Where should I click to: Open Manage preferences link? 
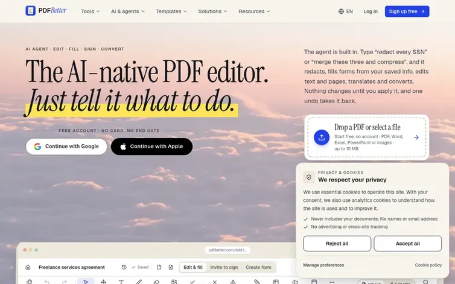tap(323, 265)
